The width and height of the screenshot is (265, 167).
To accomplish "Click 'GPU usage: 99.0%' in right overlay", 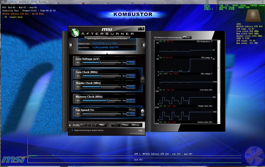I will click(x=246, y=41).
